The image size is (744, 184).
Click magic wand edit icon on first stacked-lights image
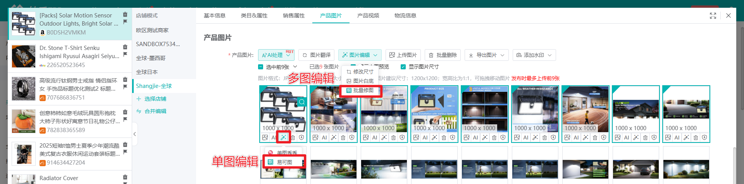[x=284, y=138]
